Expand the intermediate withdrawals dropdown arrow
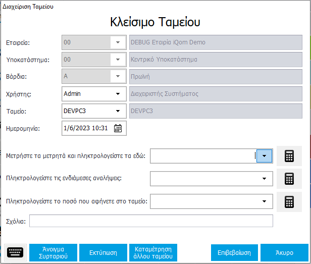This screenshot has width=311, height=264. [264, 179]
